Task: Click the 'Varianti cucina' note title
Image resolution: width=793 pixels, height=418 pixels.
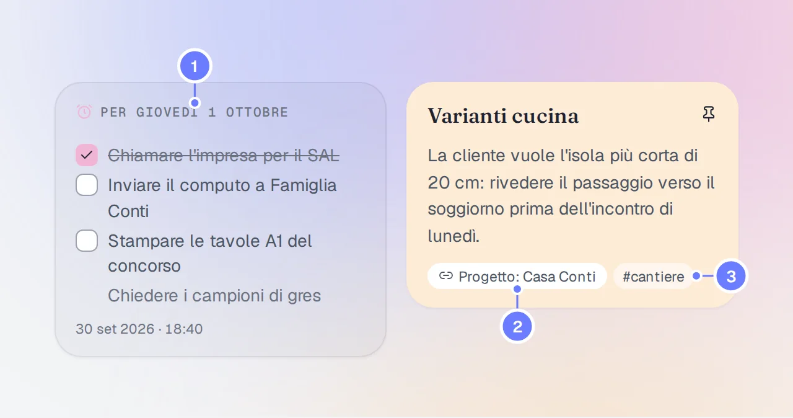Action: pyautogui.click(x=503, y=115)
